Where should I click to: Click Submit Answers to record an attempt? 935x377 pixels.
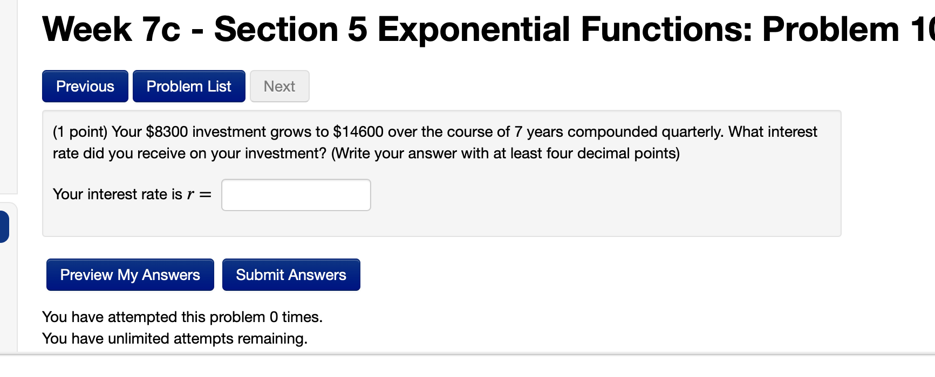[x=291, y=275]
